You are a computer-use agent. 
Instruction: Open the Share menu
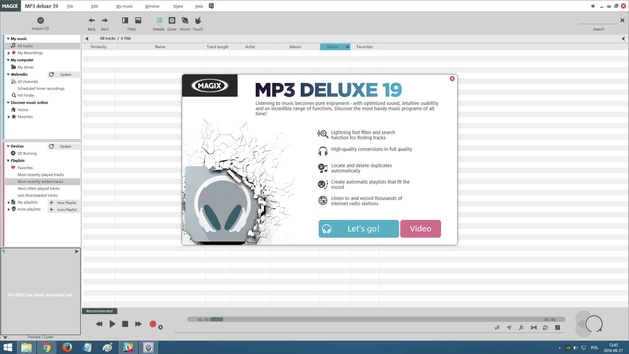click(178, 6)
